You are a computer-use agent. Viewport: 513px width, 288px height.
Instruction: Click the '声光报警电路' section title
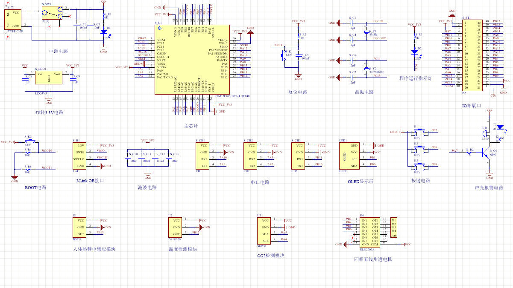point(489,187)
